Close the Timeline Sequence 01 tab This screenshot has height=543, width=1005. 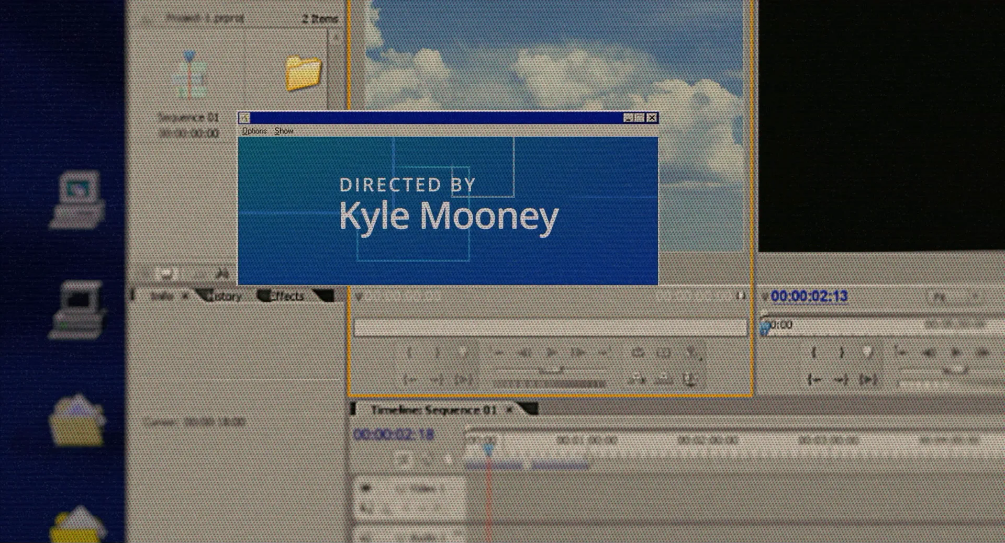click(x=509, y=410)
